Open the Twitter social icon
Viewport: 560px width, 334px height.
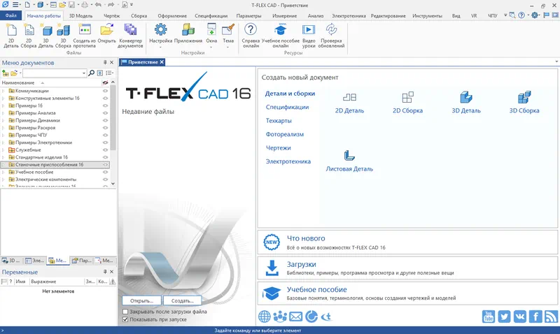tap(504, 316)
